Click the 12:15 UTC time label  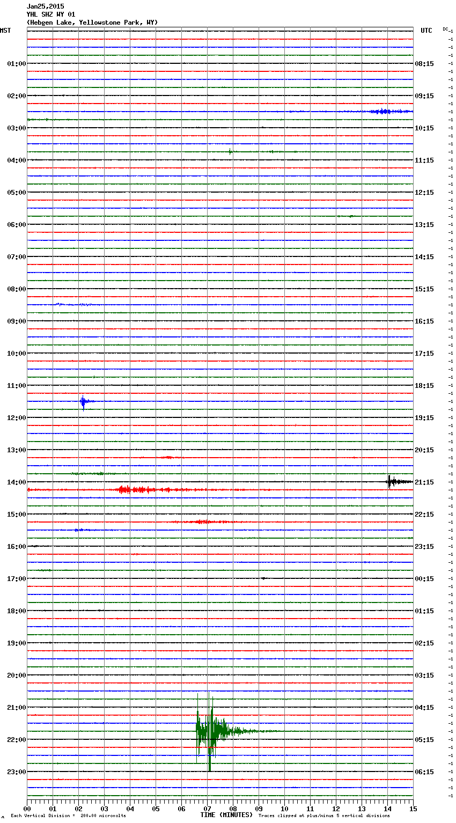[424, 193]
